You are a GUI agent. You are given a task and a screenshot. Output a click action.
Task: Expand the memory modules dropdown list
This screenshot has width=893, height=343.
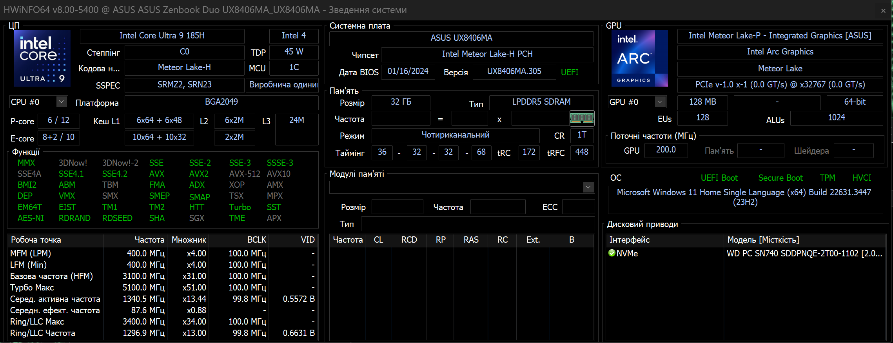(588, 187)
